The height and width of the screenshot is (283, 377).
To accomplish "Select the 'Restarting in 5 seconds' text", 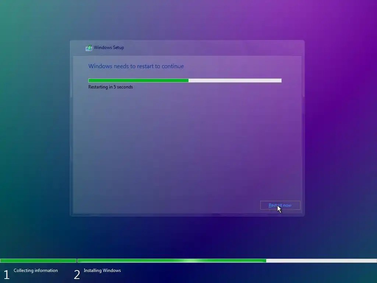I will (x=110, y=87).
